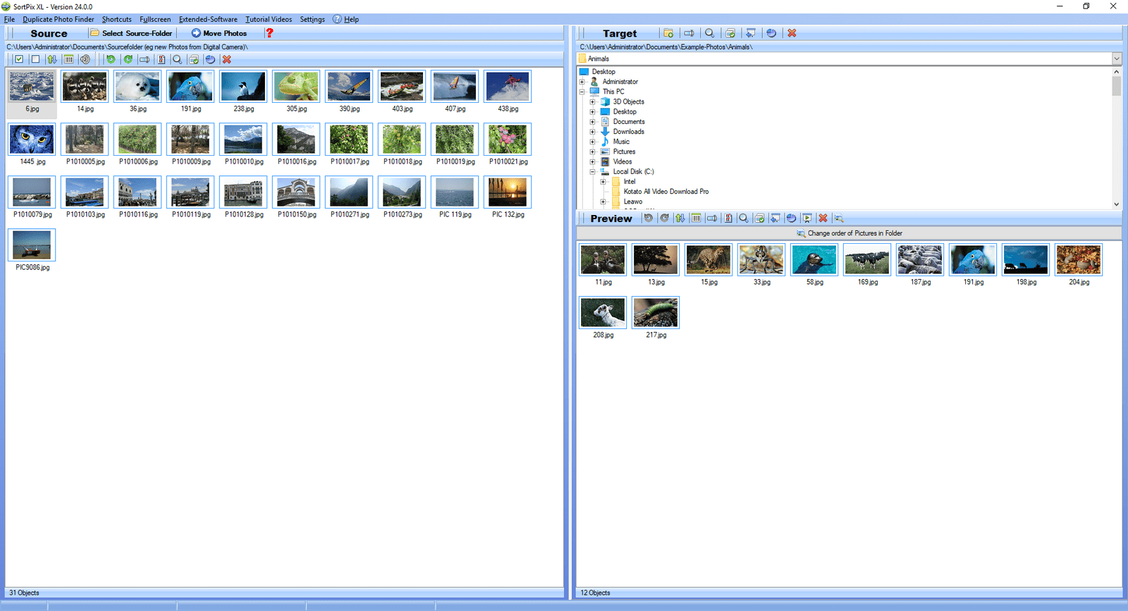Click the red delete icon in Preview toolbar

[823, 218]
